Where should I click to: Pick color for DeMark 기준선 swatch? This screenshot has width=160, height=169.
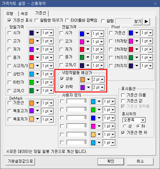[32, 103]
